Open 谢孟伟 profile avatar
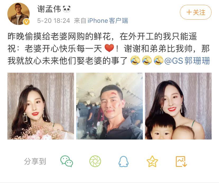Image resolution: width=219 pixels, height=183 pixels. [x=19, y=14]
